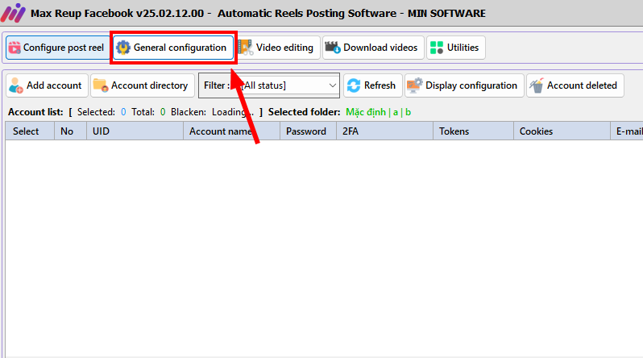Click the E-mail column header
This screenshot has width=643, height=358.
627,131
